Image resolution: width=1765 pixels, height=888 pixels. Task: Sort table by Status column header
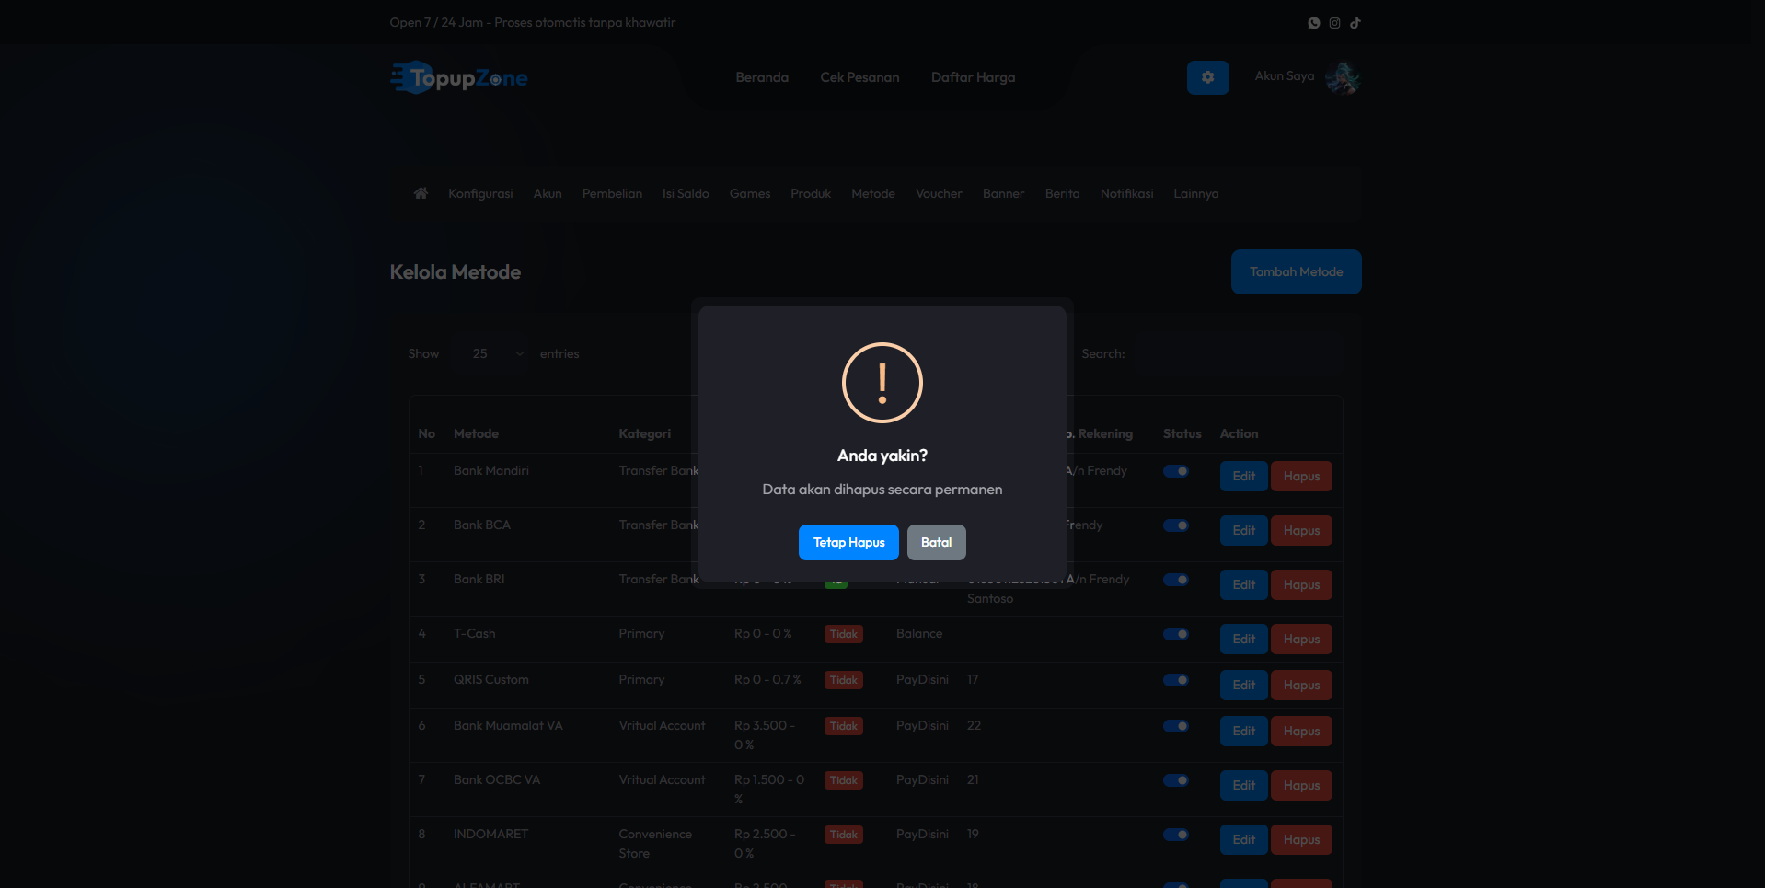1182,433
